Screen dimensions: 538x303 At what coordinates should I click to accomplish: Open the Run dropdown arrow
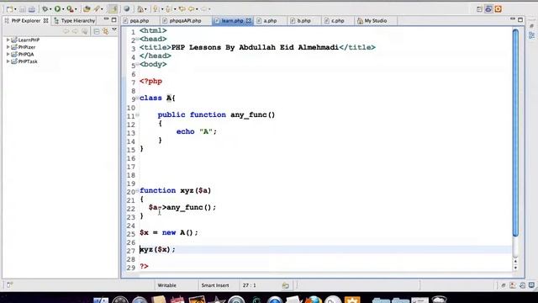coord(63,9)
